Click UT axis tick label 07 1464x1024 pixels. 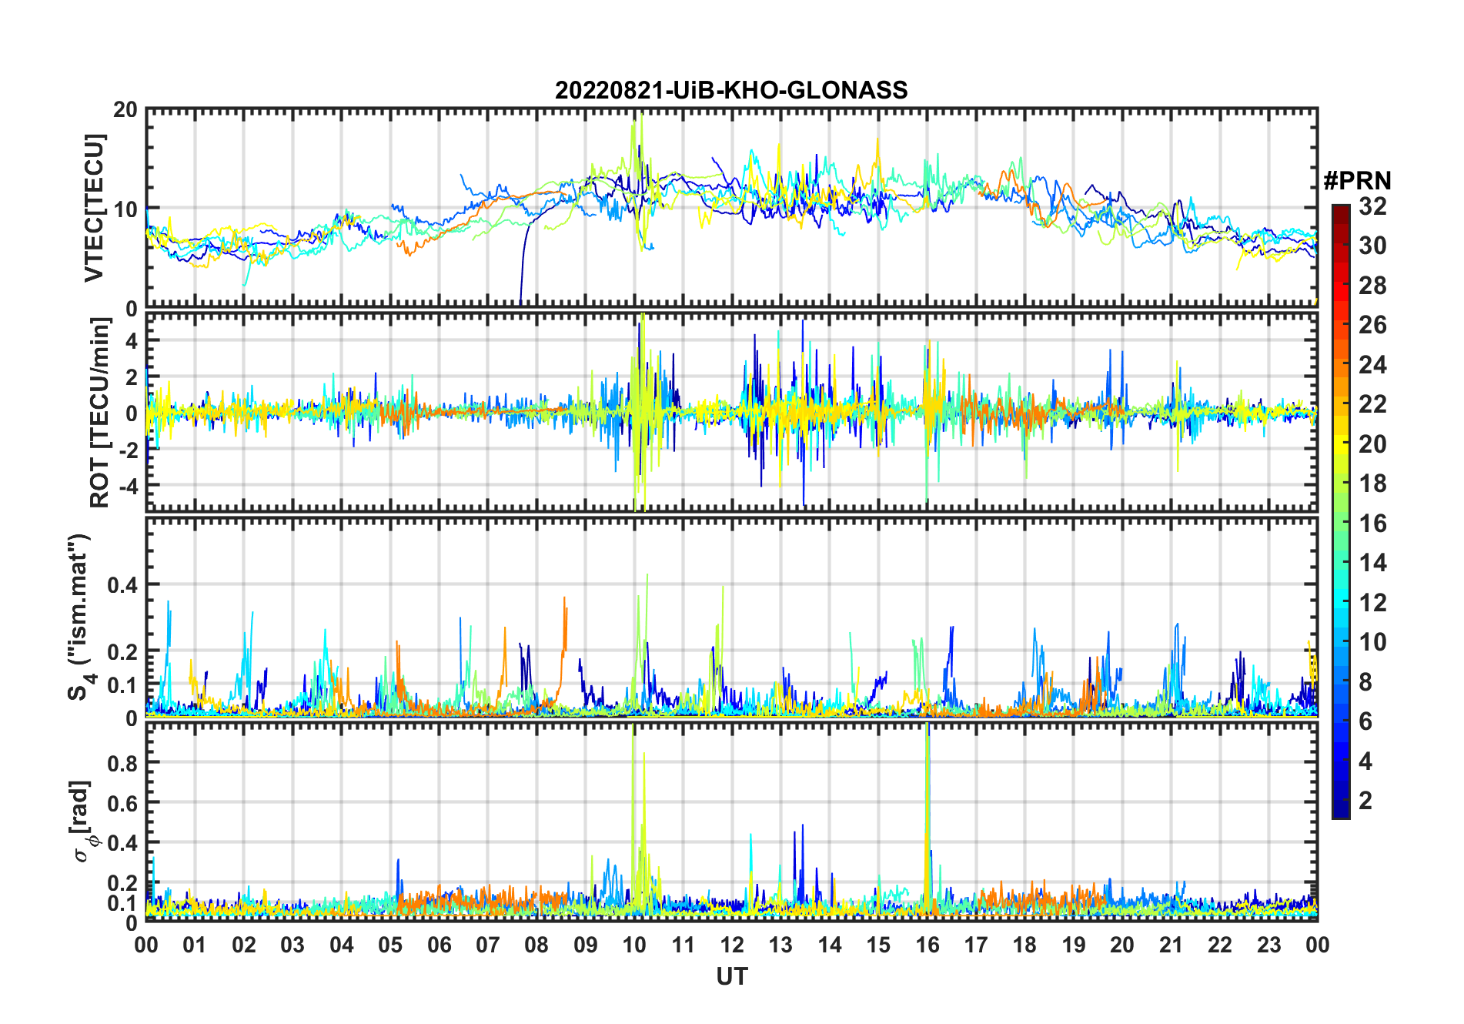[x=488, y=945]
